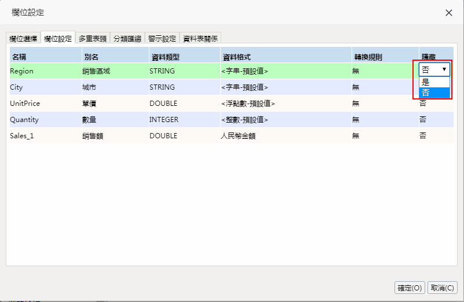This screenshot has height=302, width=464.
Task: Select 是 in the hidden dropdown list
Action: click(x=434, y=82)
